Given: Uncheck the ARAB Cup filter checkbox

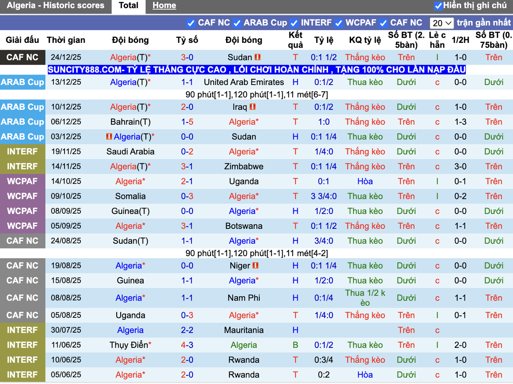Looking at the screenshot, I should [237, 23].
